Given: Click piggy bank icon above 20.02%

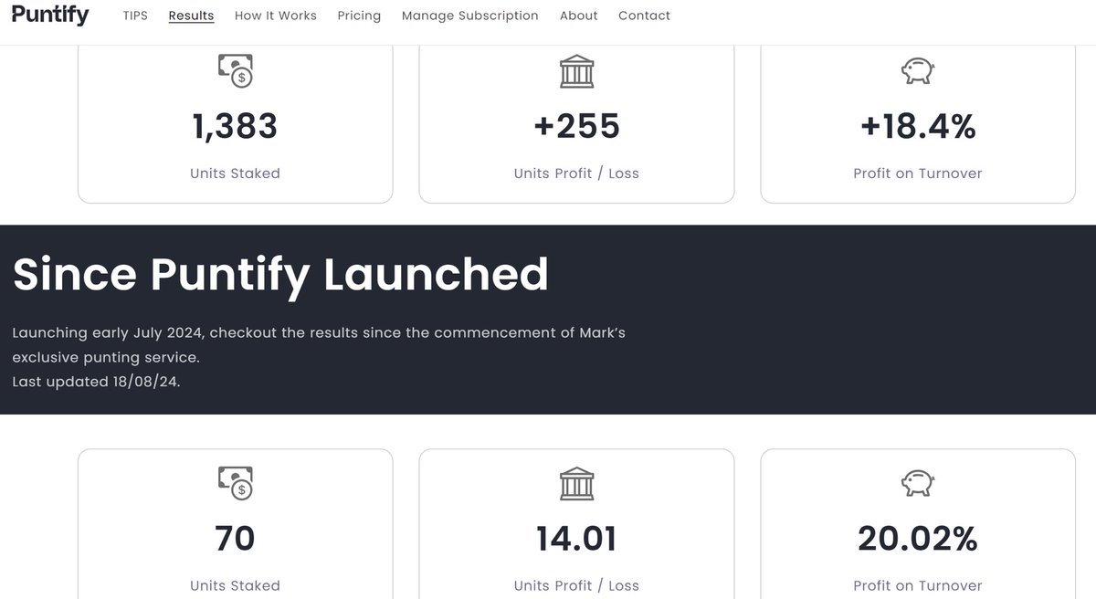Looking at the screenshot, I should click(918, 483).
